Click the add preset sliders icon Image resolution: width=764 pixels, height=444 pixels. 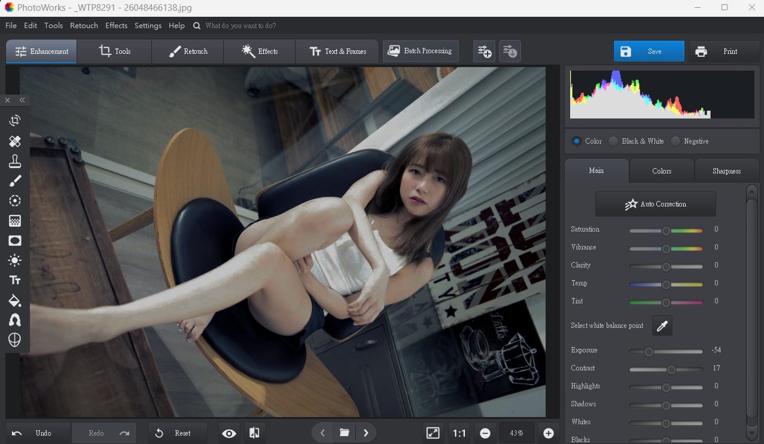(x=485, y=51)
